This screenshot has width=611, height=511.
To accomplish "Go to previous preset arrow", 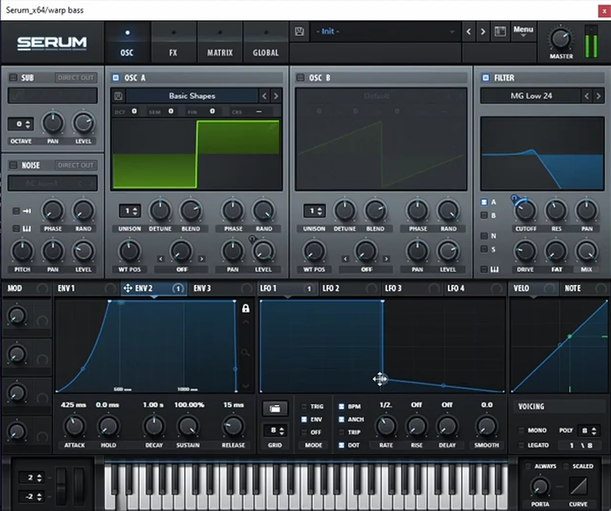I will click(469, 32).
